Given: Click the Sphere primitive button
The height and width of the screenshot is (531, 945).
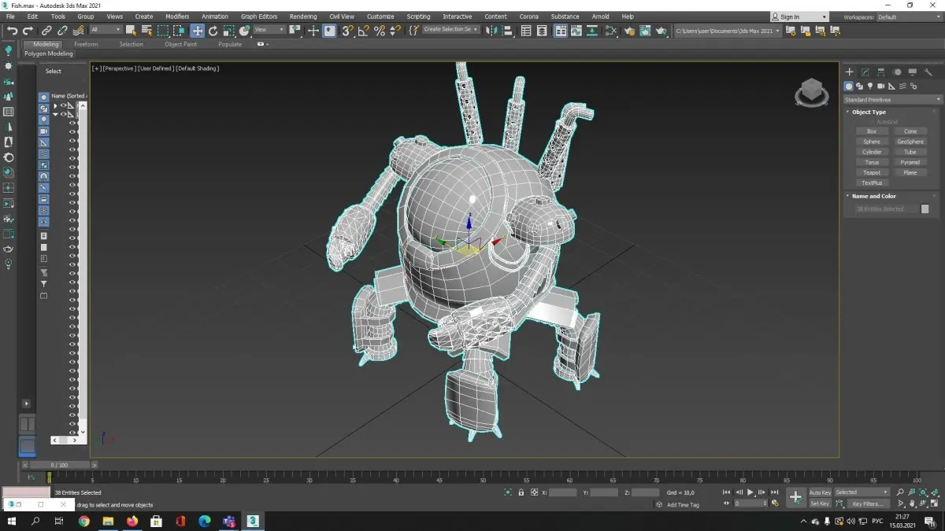Looking at the screenshot, I should 872,142.
